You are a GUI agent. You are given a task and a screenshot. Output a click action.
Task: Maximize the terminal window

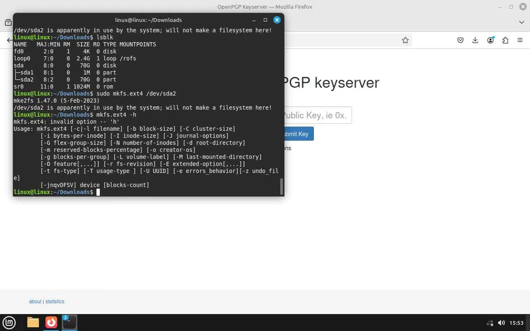[x=265, y=20]
